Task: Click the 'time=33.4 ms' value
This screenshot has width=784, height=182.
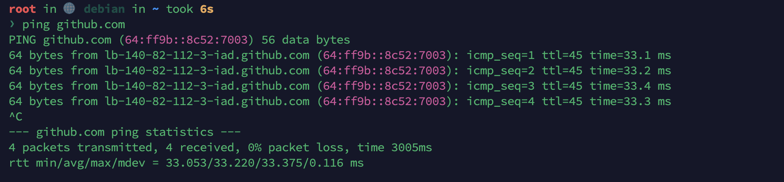Action: point(630,86)
